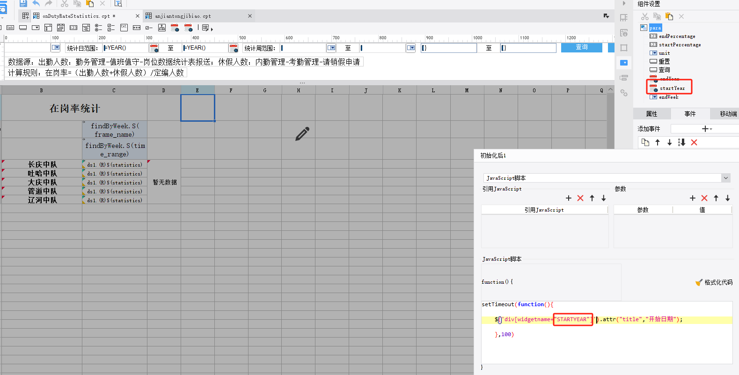Click the redo arrow in the toolbar
Viewport: 739px width, 375px height.
49,3
